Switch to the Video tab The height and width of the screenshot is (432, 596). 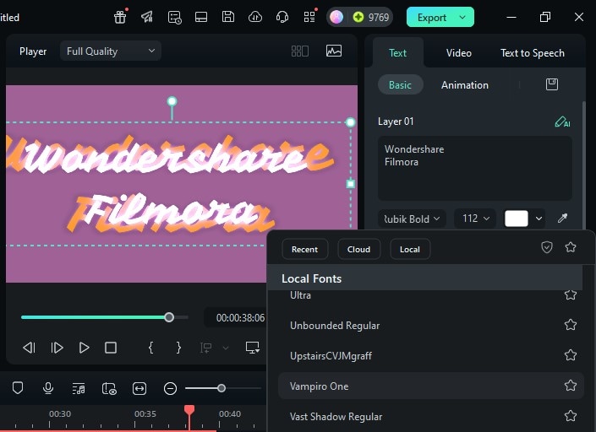point(459,52)
